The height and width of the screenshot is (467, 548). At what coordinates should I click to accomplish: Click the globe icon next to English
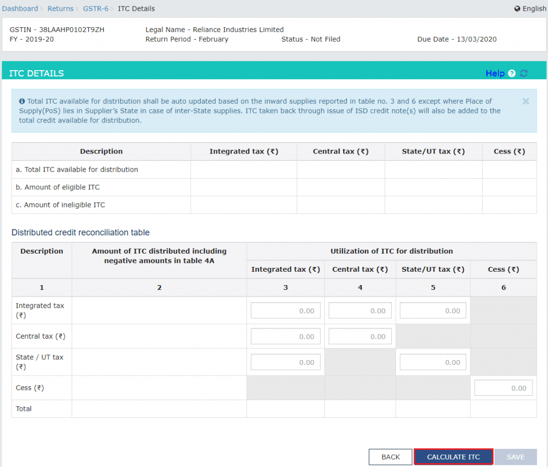517,9
